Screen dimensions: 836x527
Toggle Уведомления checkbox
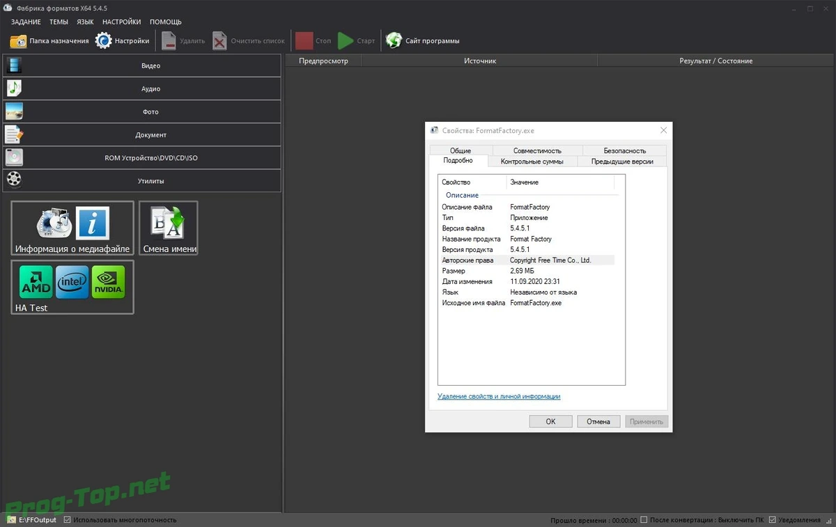tap(773, 519)
